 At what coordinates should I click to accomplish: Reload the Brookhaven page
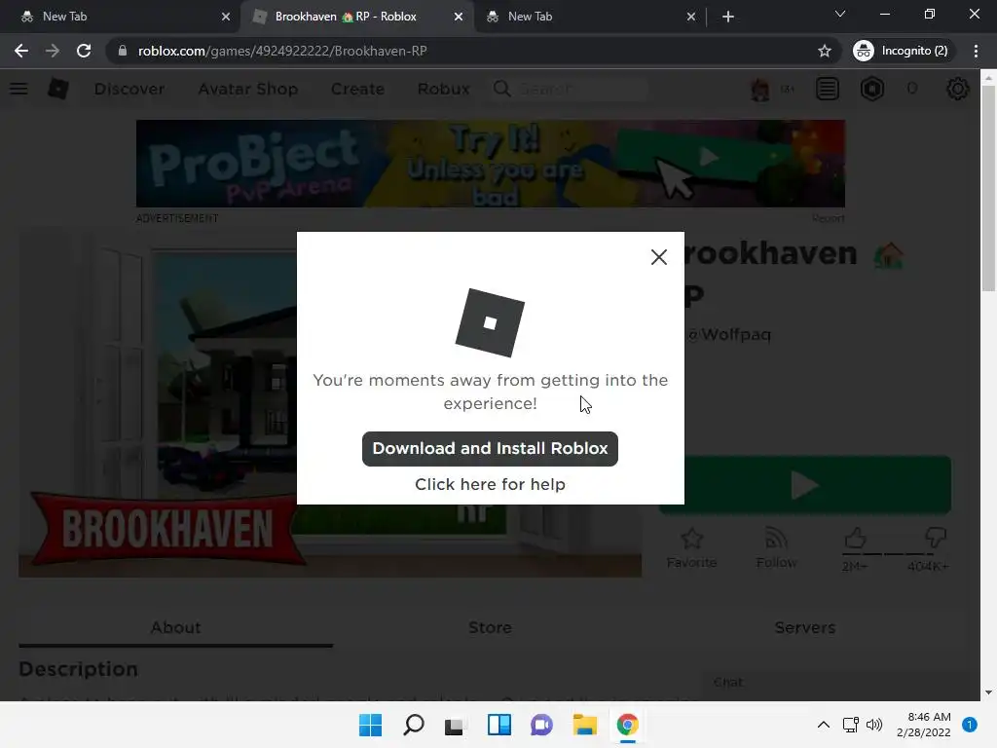click(84, 51)
